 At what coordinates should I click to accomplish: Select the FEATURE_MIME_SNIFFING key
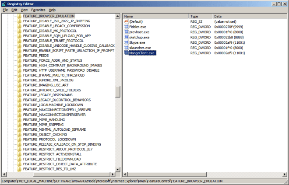[43, 124]
